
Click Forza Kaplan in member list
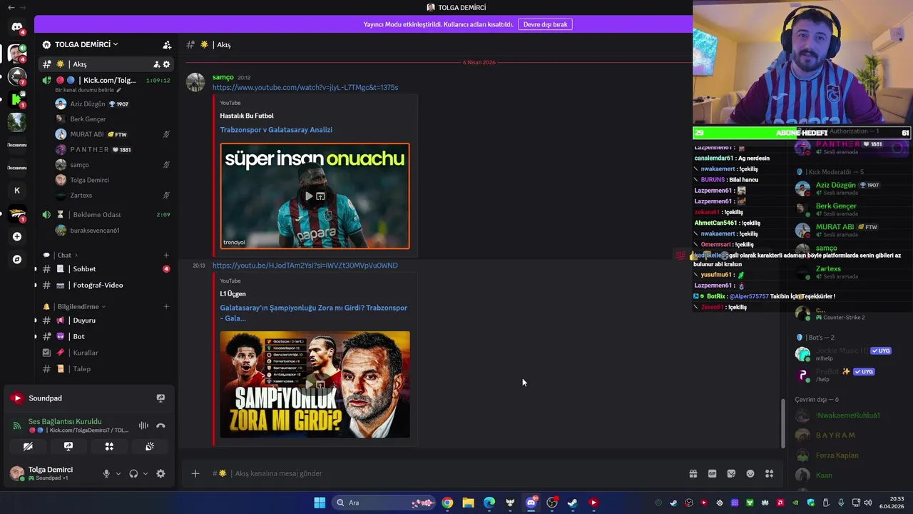tap(837, 455)
